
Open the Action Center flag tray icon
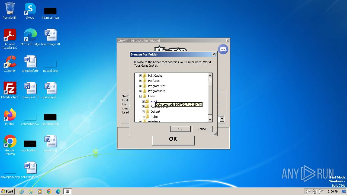(x=321, y=191)
